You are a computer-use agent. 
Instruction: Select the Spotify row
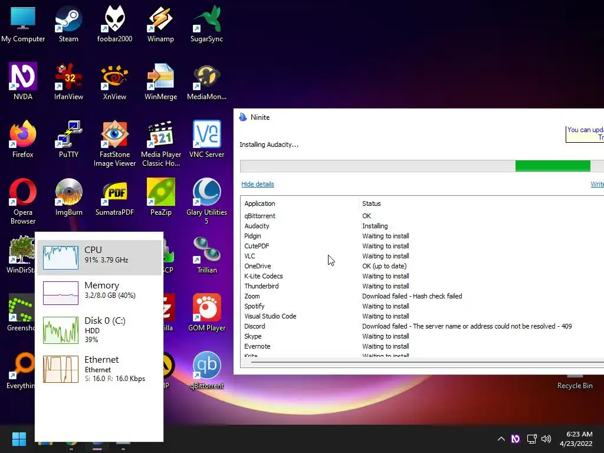(x=422, y=306)
